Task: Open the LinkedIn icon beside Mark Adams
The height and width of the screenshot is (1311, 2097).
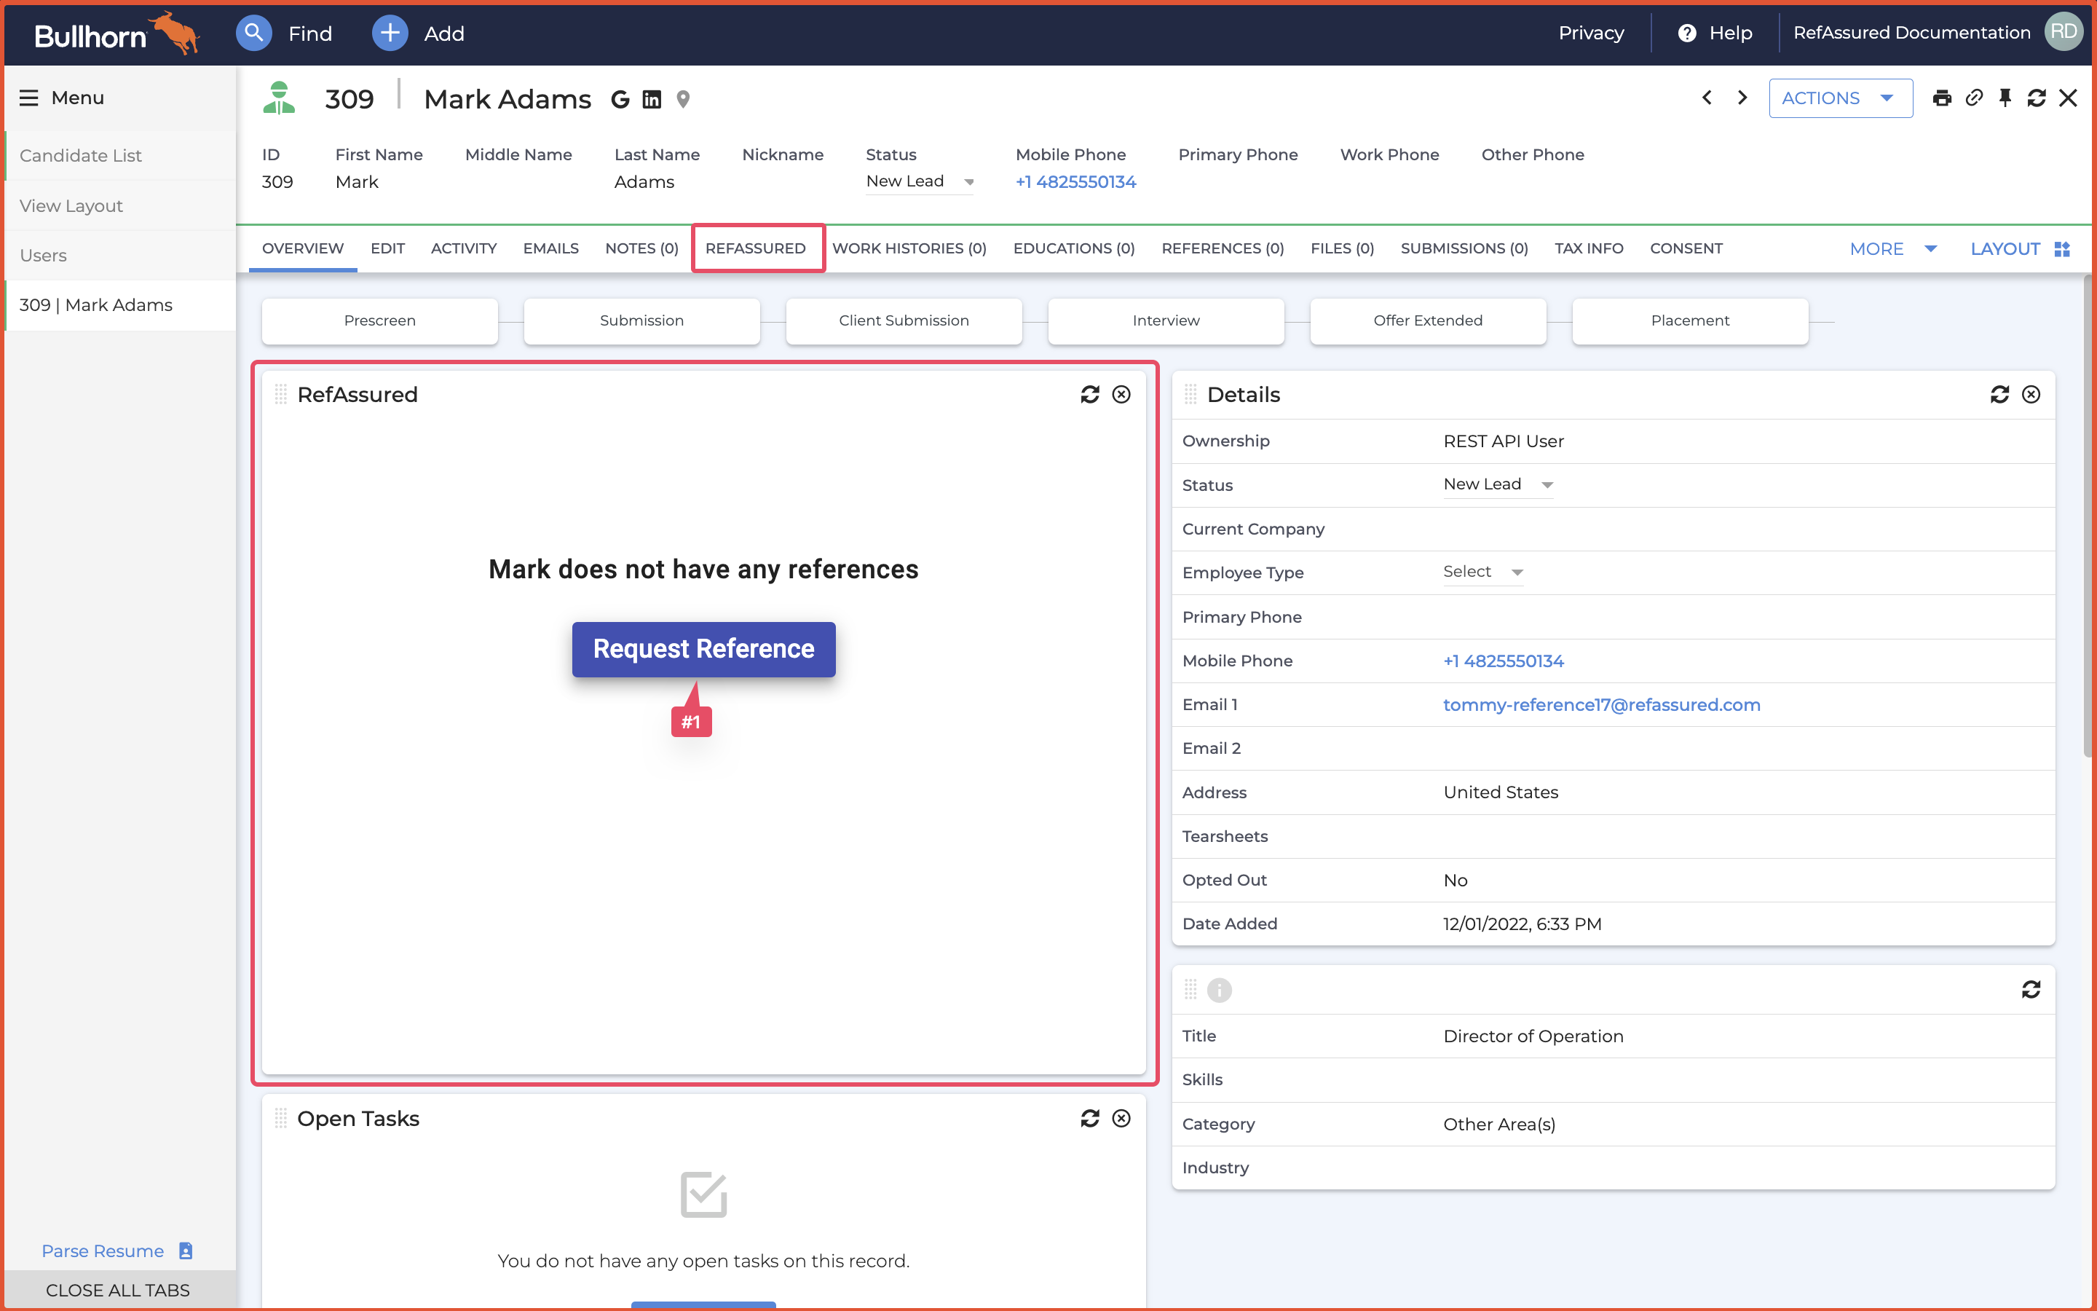Action: tap(652, 100)
